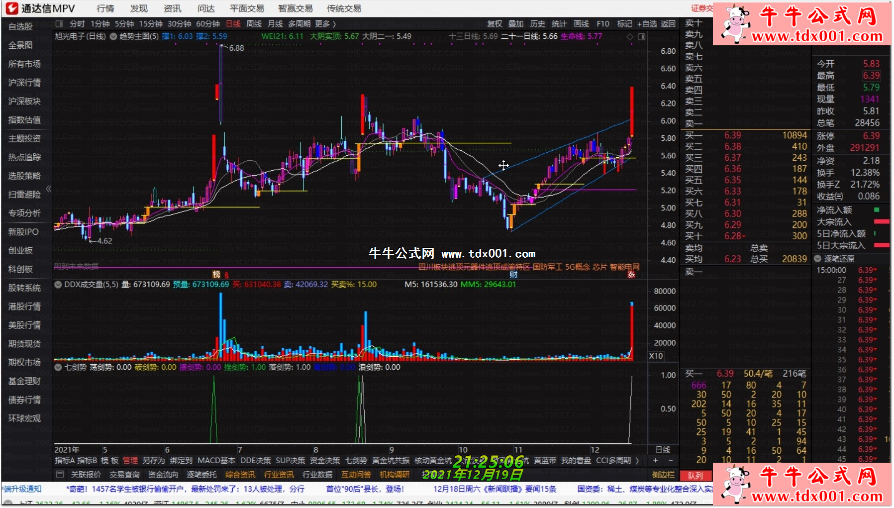Select 15分钟 period
This screenshot has width=894, height=508.
click(x=151, y=23)
